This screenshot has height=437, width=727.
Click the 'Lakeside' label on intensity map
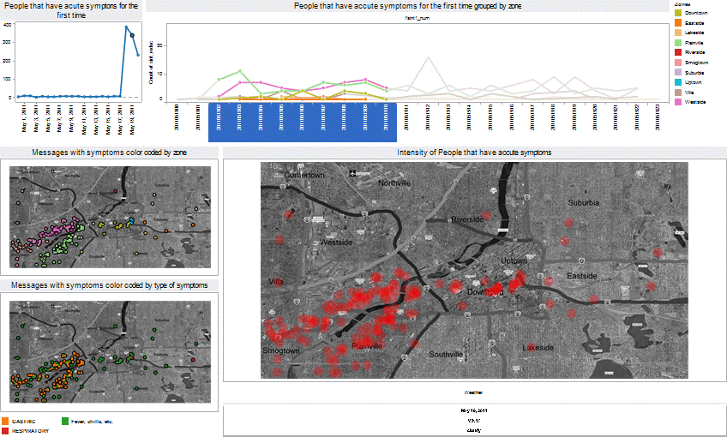coord(538,348)
